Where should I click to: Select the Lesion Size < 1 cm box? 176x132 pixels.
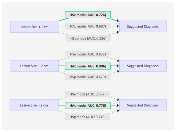pyautogui.click(x=35, y=27)
